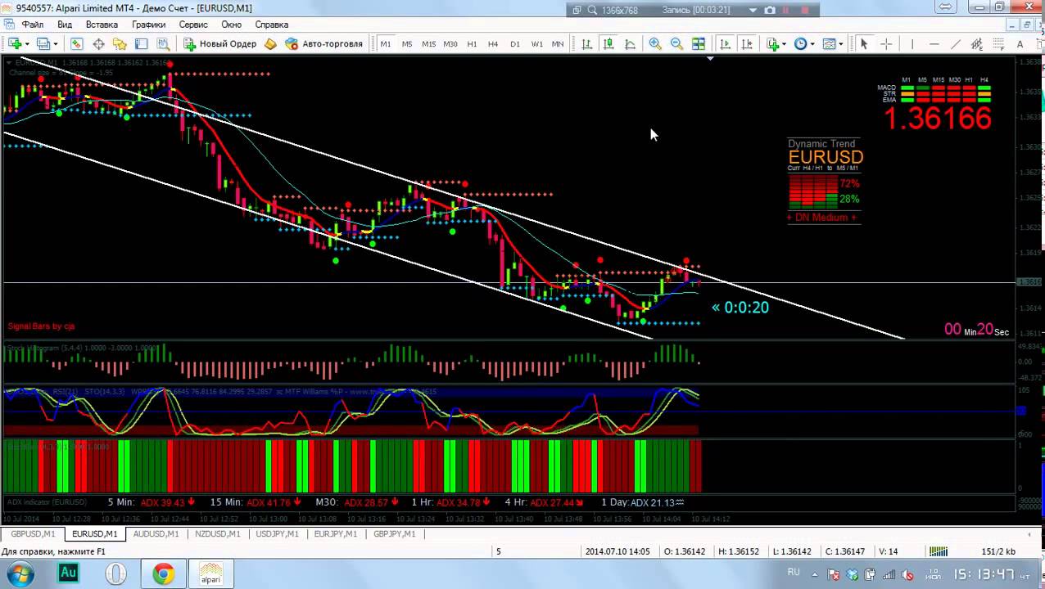
Task: Open the MetaEditor yellow book icon
Action: click(270, 43)
